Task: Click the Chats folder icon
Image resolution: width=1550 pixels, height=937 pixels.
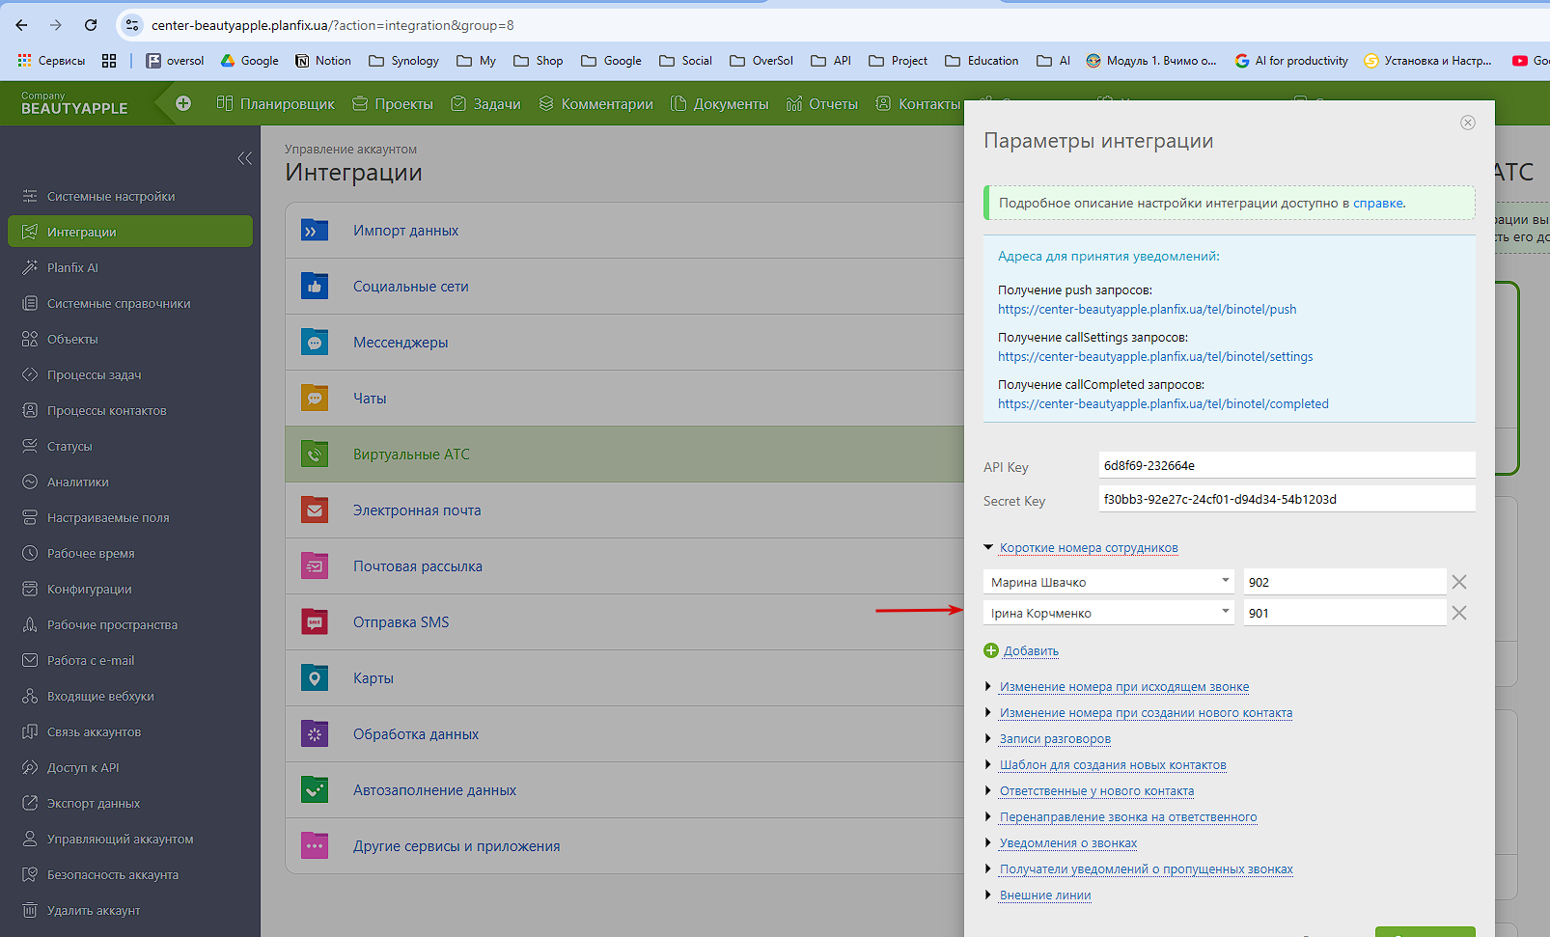Action: click(315, 399)
